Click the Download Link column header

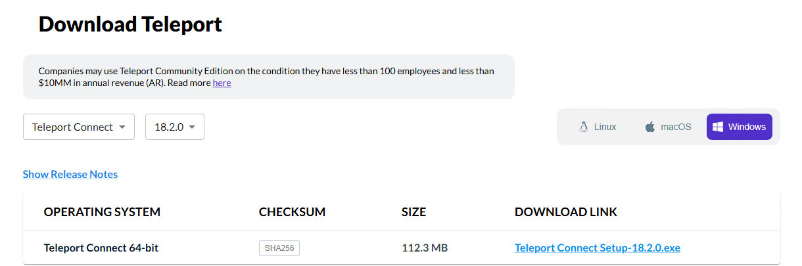pos(565,212)
